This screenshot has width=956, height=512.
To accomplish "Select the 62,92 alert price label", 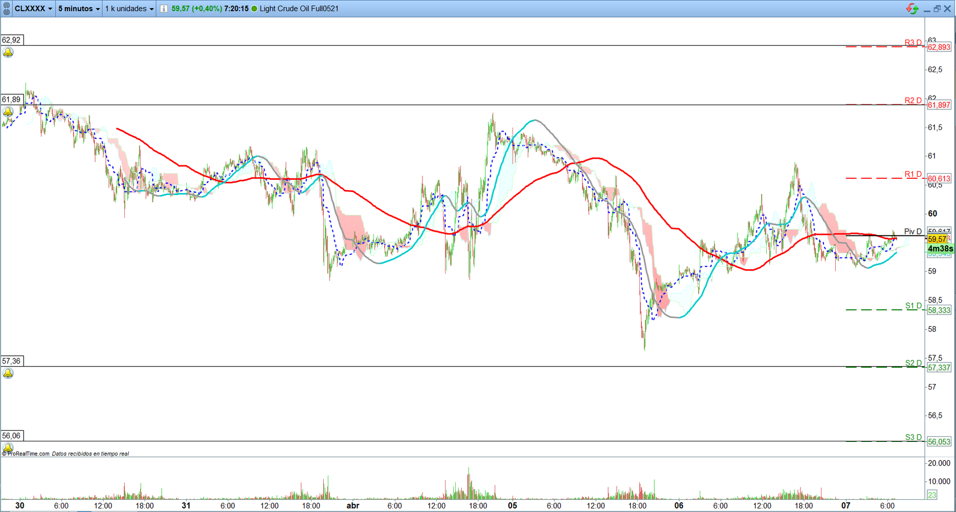I will (x=12, y=40).
